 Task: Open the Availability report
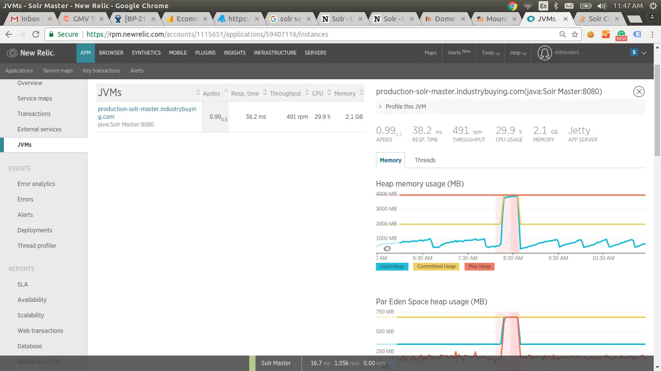click(x=32, y=300)
